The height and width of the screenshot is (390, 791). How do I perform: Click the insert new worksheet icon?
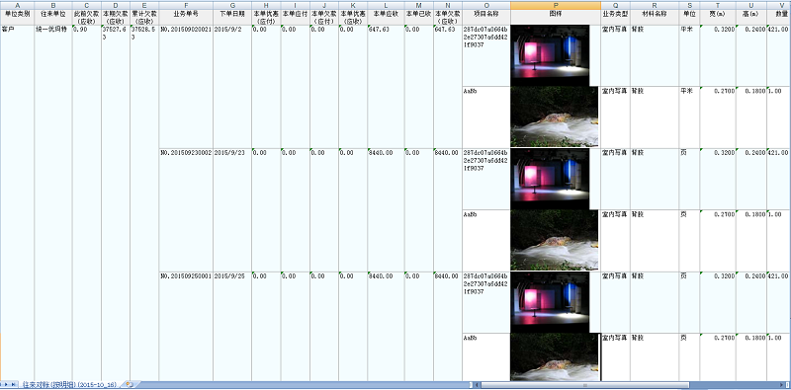coord(130,384)
